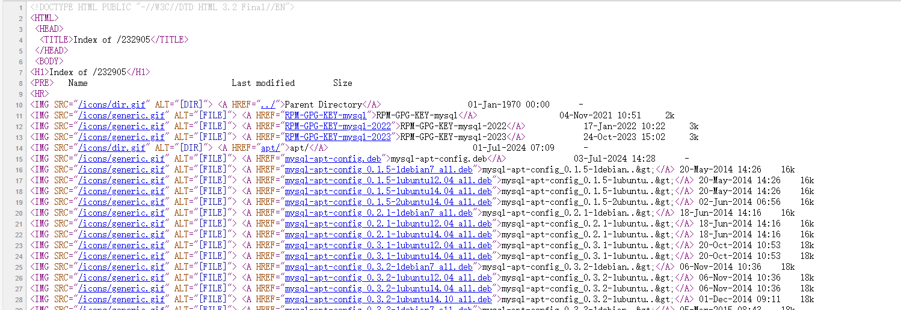Click line number 4 in the gutter
The image size is (901, 310).
click(x=21, y=40)
